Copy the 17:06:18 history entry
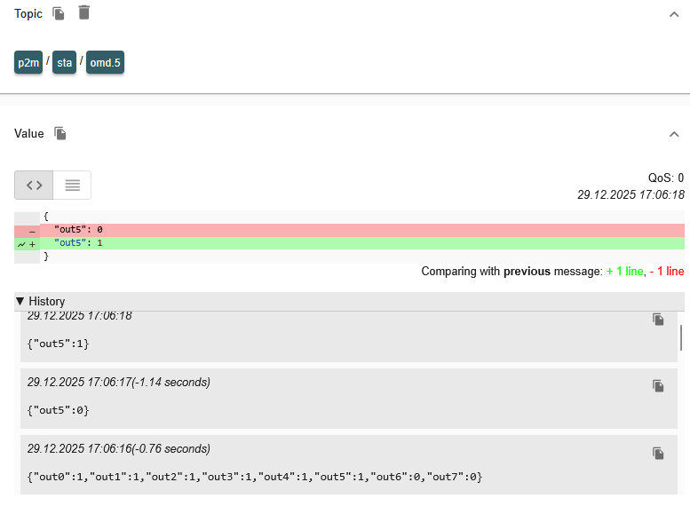 tap(658, 320)
